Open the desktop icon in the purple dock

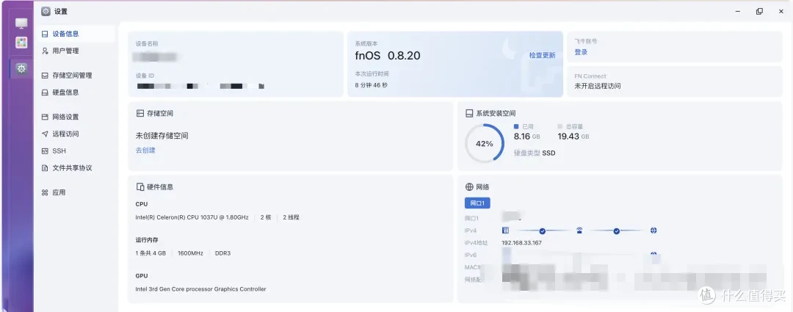point(21,23)
